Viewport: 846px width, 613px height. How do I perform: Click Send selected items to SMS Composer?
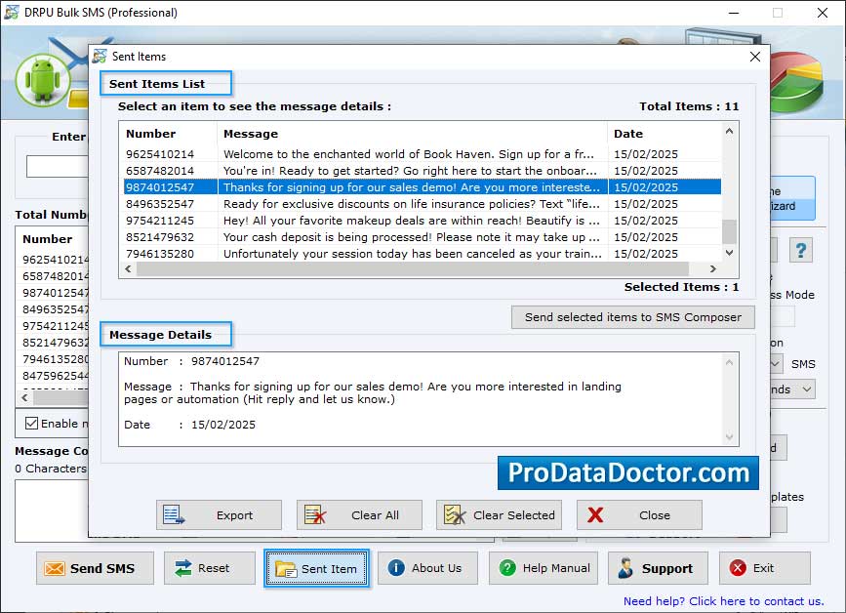click(632, 317)
